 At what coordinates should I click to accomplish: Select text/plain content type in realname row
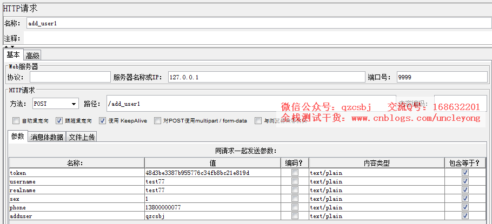[x=376, y=190]
